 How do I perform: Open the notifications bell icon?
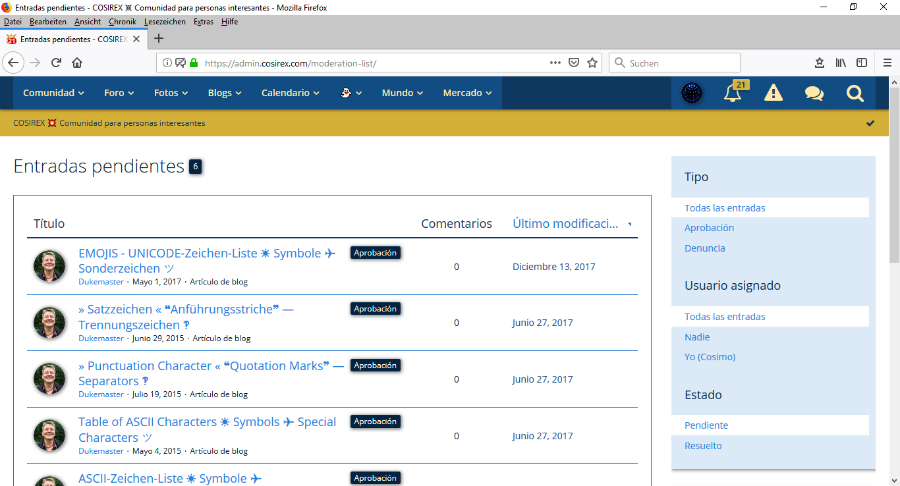pos(733,94)
